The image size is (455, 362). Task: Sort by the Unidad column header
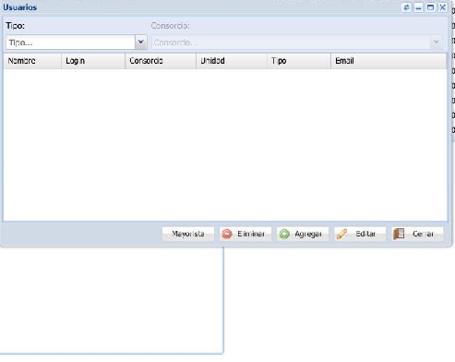pos(232,61)
